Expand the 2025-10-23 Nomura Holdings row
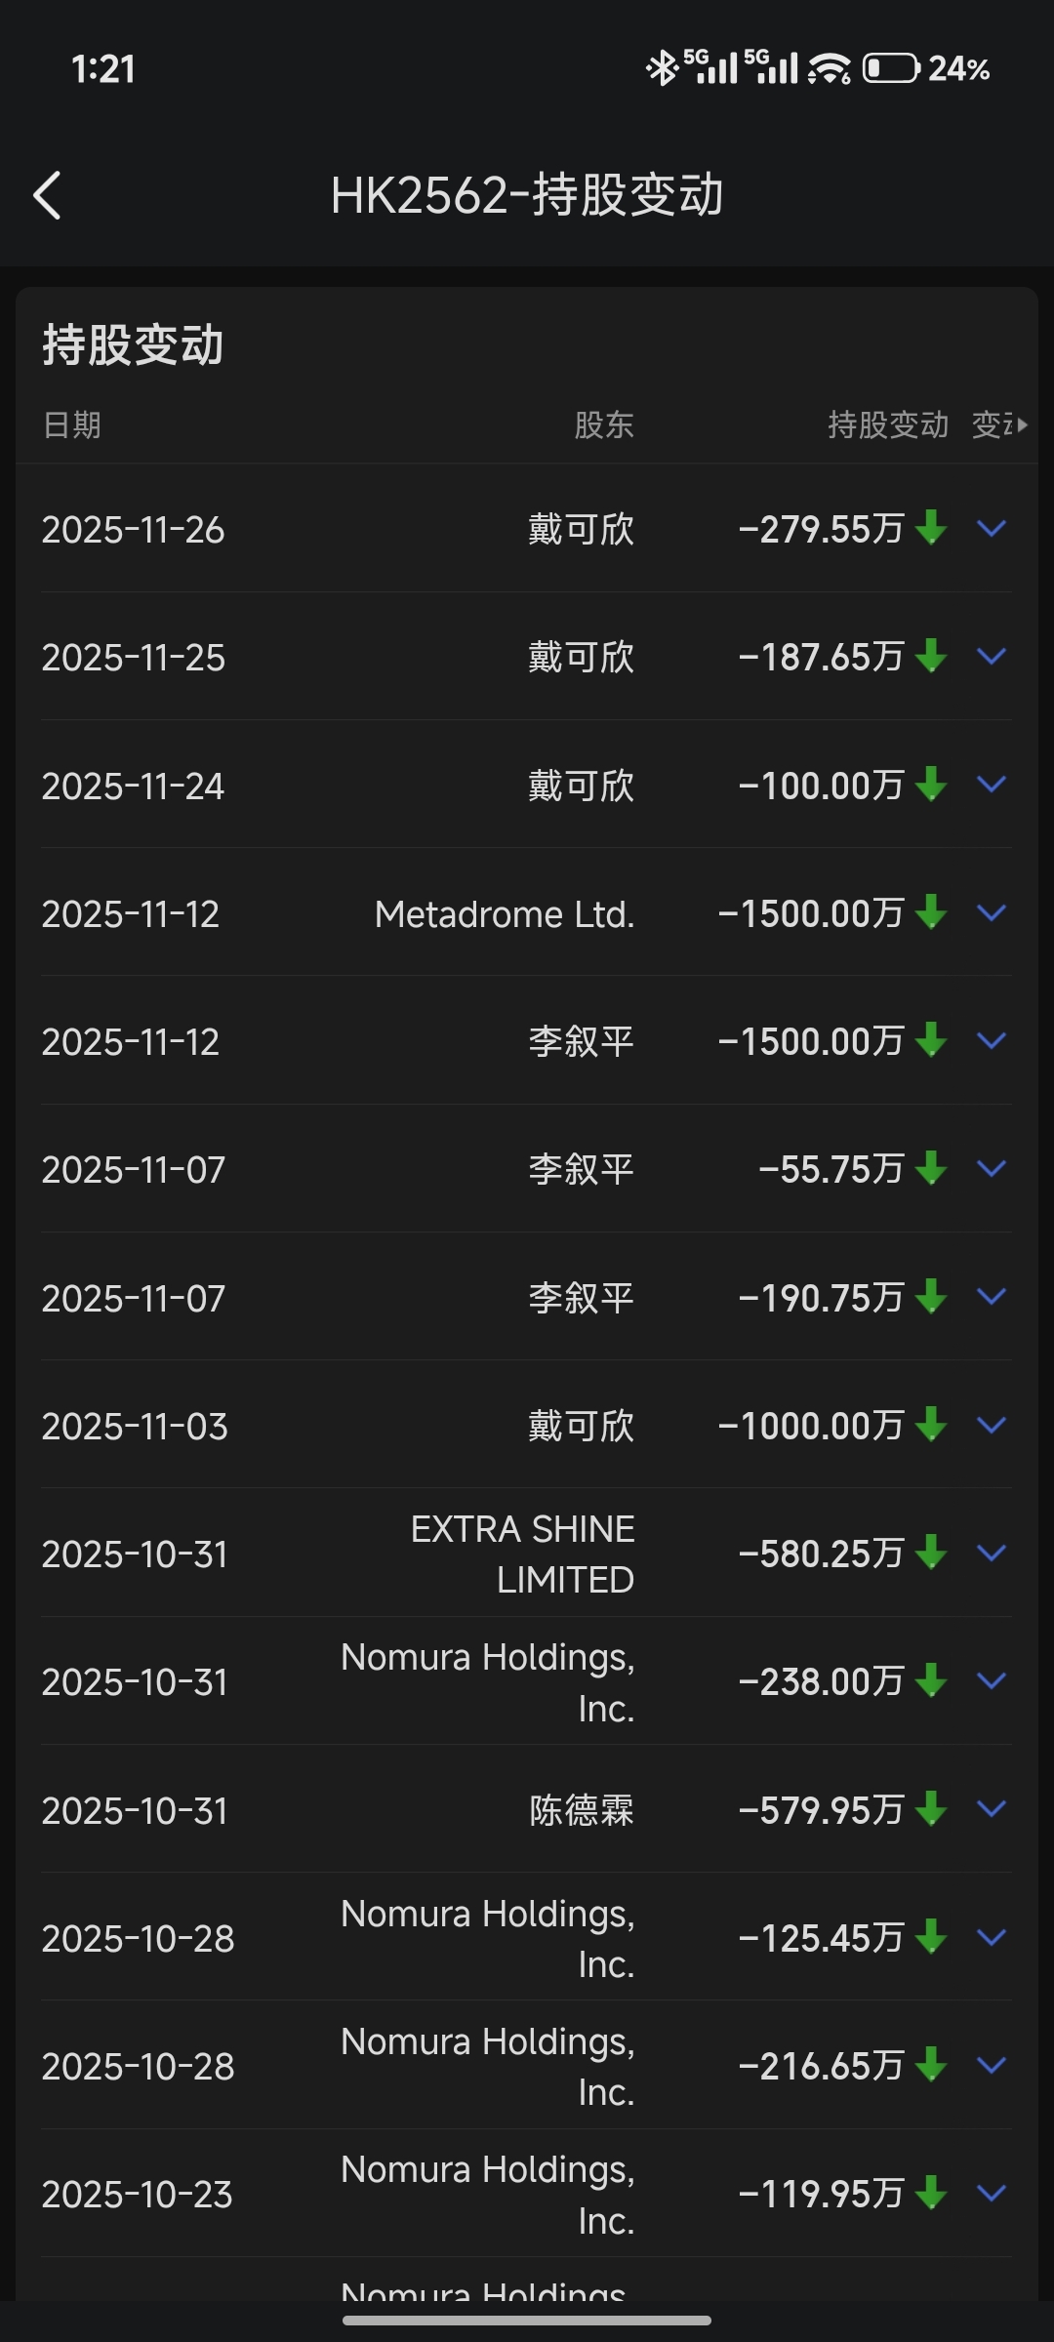This screenshot has width=1054, height=2342. [x=992, y=2194]
